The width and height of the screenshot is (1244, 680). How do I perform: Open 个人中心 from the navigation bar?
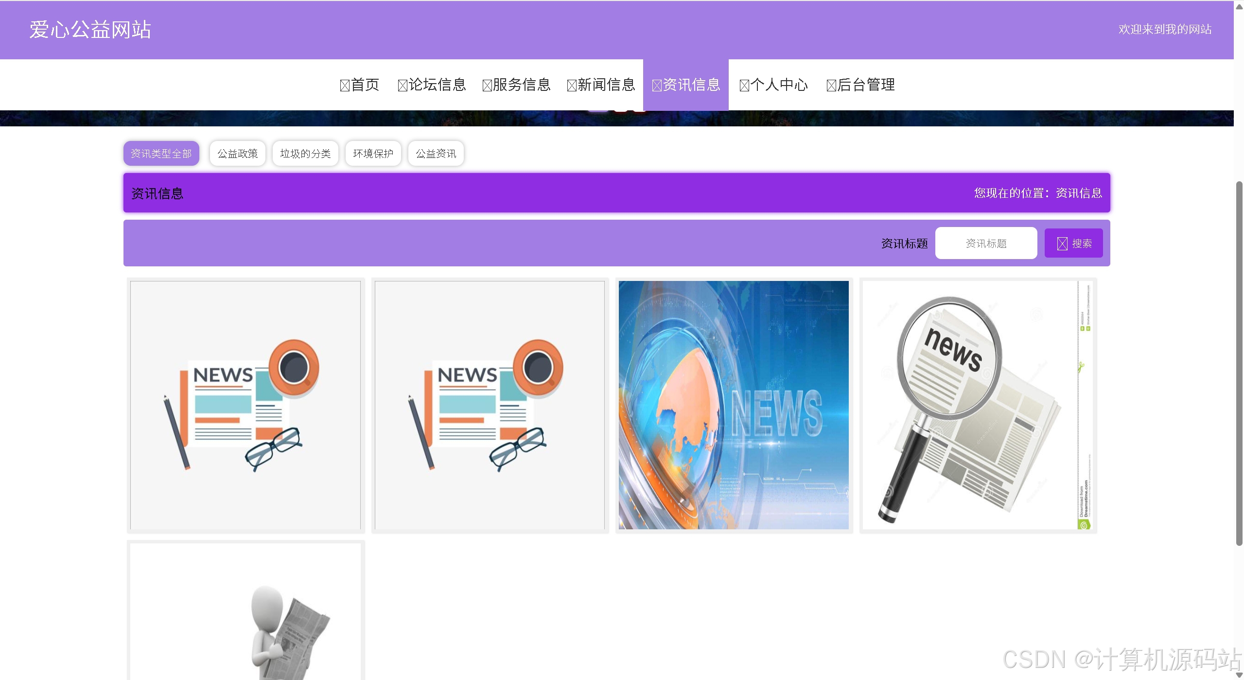(x=773, y=85)
